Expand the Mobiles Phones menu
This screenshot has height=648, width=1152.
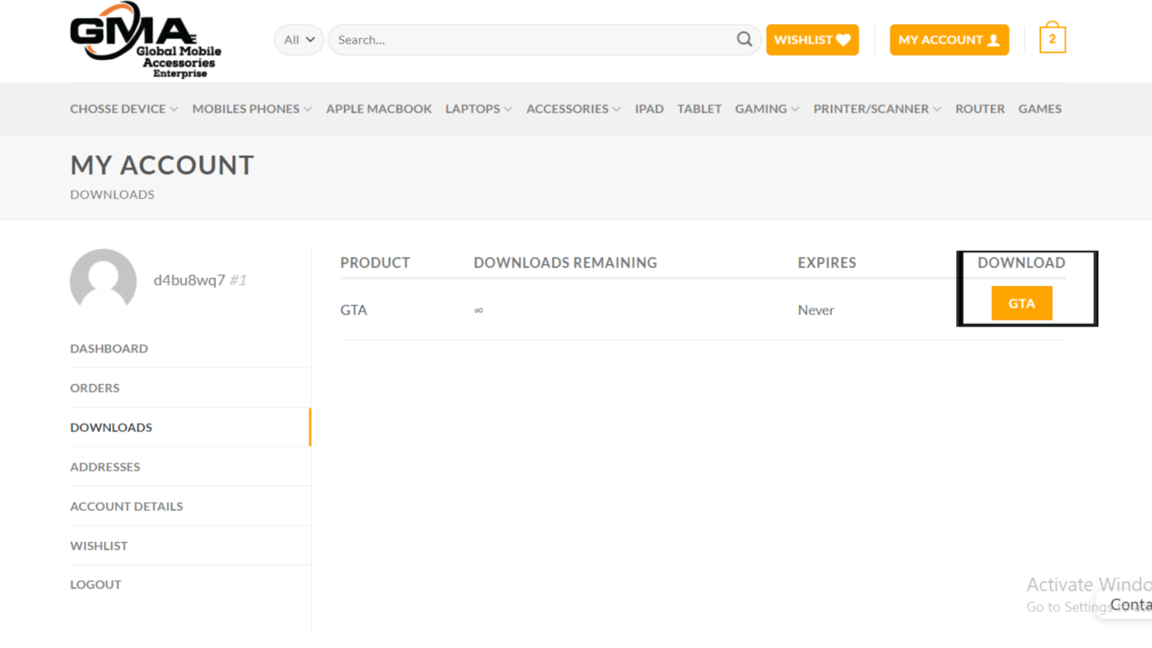(252, 109)
